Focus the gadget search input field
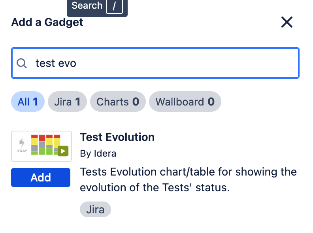Screen dimensions: 313x233 point(155,63)
